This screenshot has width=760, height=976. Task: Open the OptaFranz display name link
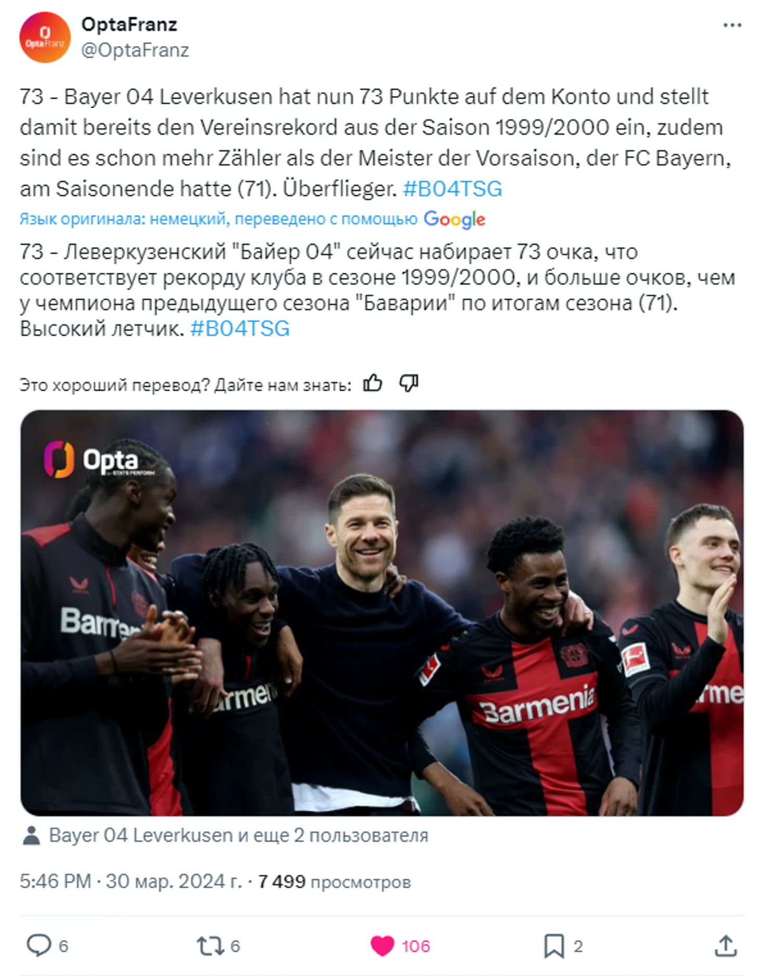coord(129,24)
